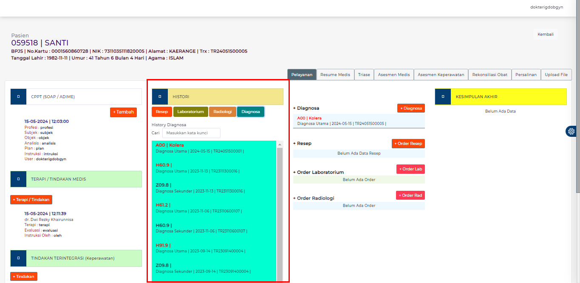The width and height of the screenshot is (580, 283).
Task: Order a new lab with Order Lab button
Action: (410, 169)
